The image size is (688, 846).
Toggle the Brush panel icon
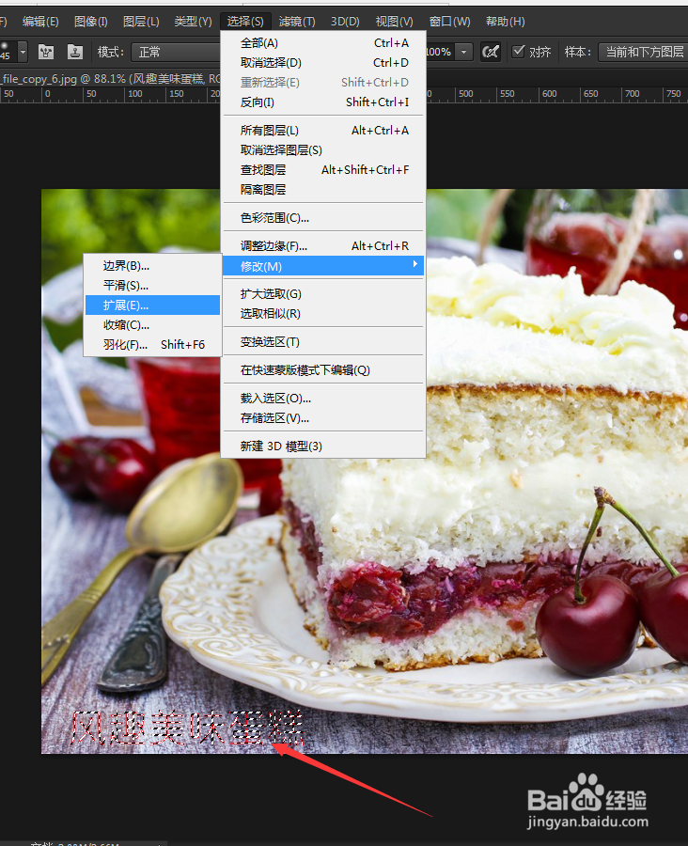coord(46,52)
